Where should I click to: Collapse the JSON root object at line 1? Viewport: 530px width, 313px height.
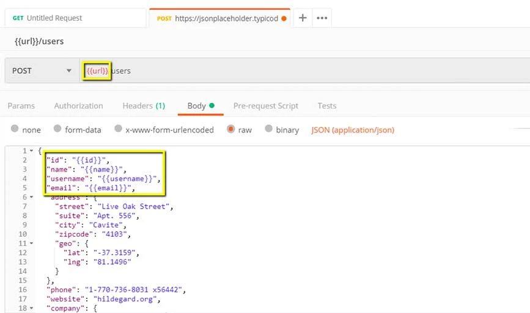pyautogui.click(x=31, y=151)
